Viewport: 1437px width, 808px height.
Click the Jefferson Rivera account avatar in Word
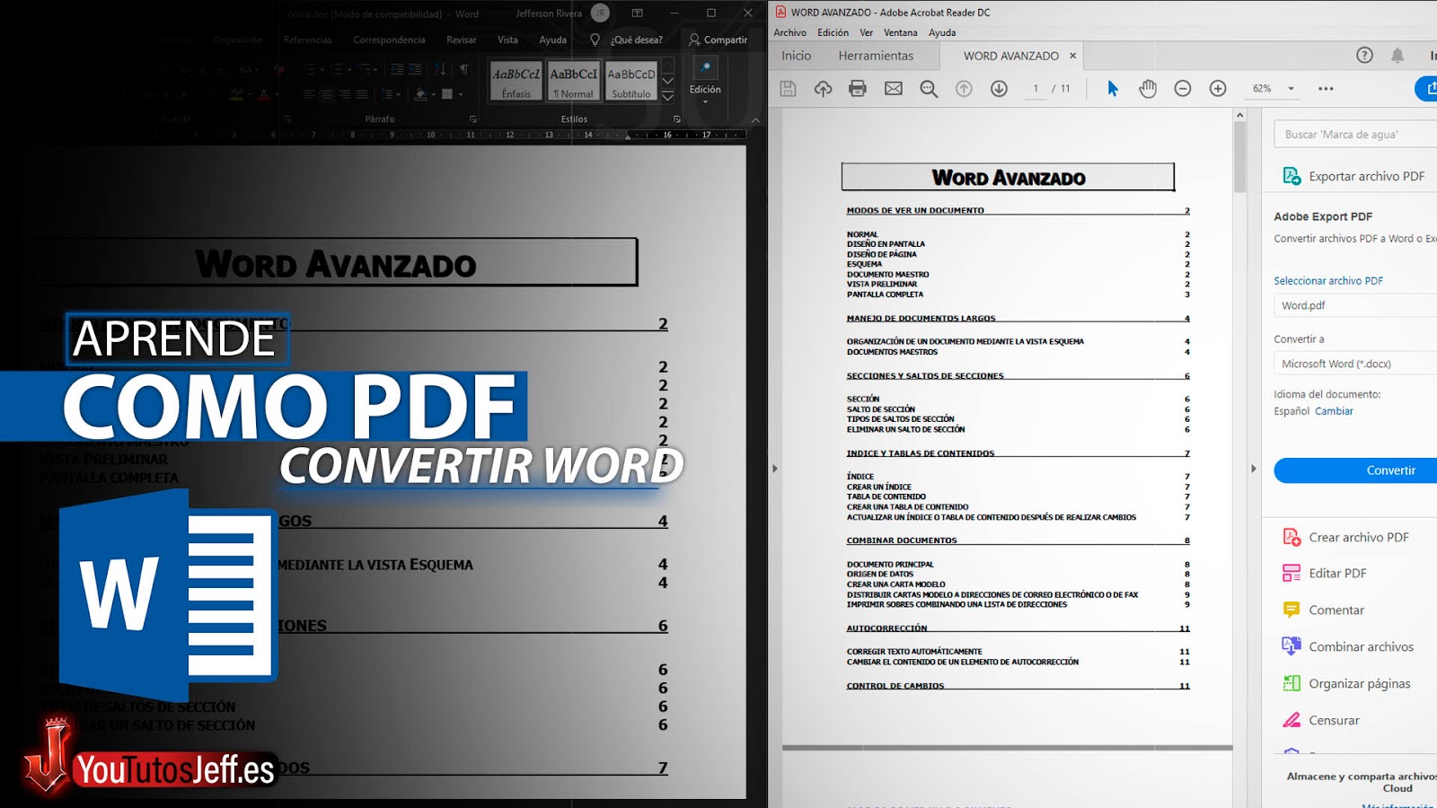pyautogui.click(x=600, y=13)
